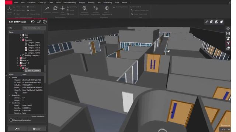Open the Home ribbon tab
Image resolution: width=236 pixels, height=132 pixels.
pyautogui.click(x=16, y=3)
